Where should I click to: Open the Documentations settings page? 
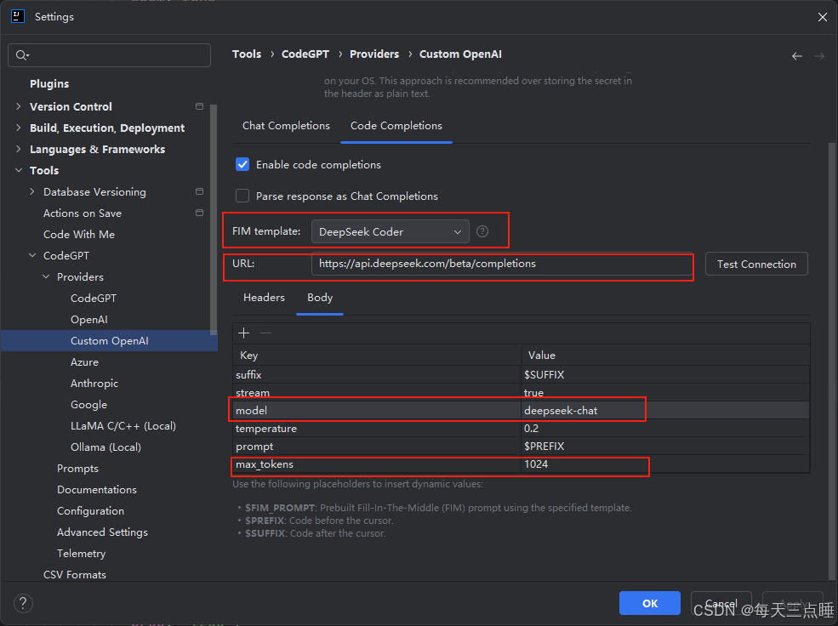click(x=97, y=490)
